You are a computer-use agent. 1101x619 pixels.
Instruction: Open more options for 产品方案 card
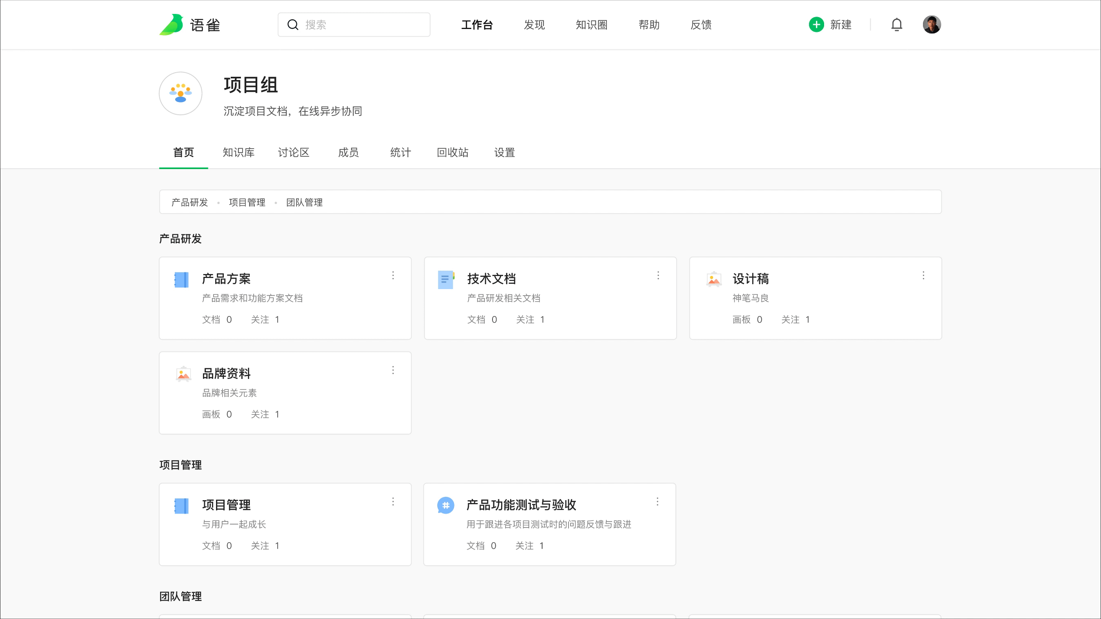pyautogui.click(x=393, y=276)
